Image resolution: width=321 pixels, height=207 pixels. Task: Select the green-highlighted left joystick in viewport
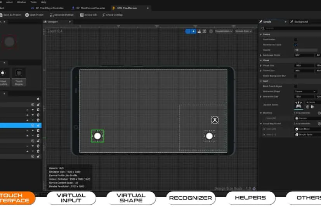pos(97,136)
